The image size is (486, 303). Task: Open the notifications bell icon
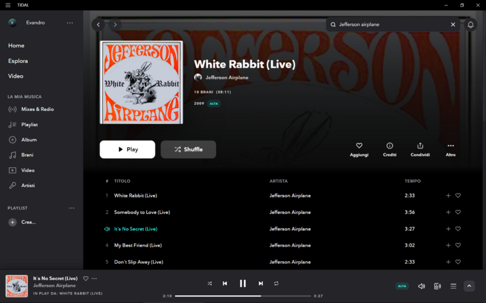(x=470, y=24)
